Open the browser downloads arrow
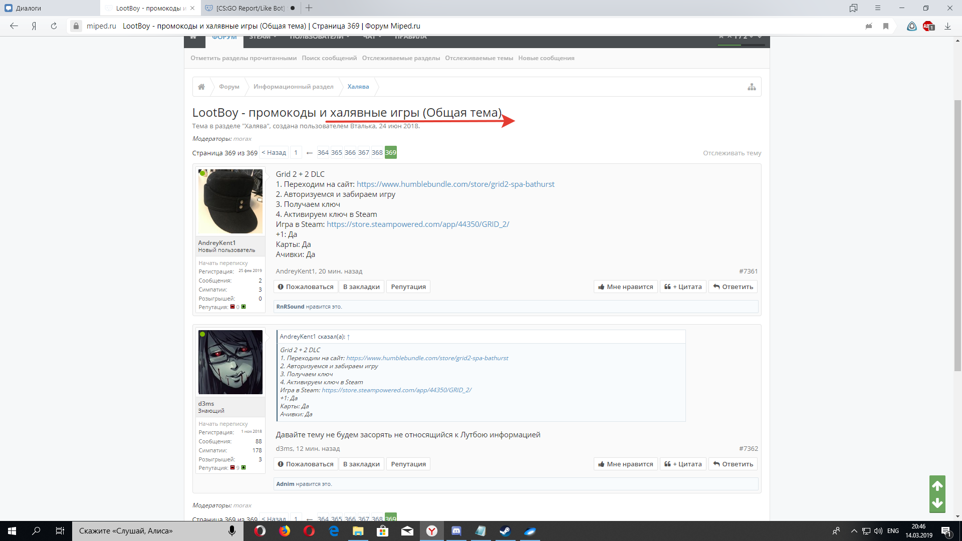This screenshot has height=541, width=962. click(947, 26)
